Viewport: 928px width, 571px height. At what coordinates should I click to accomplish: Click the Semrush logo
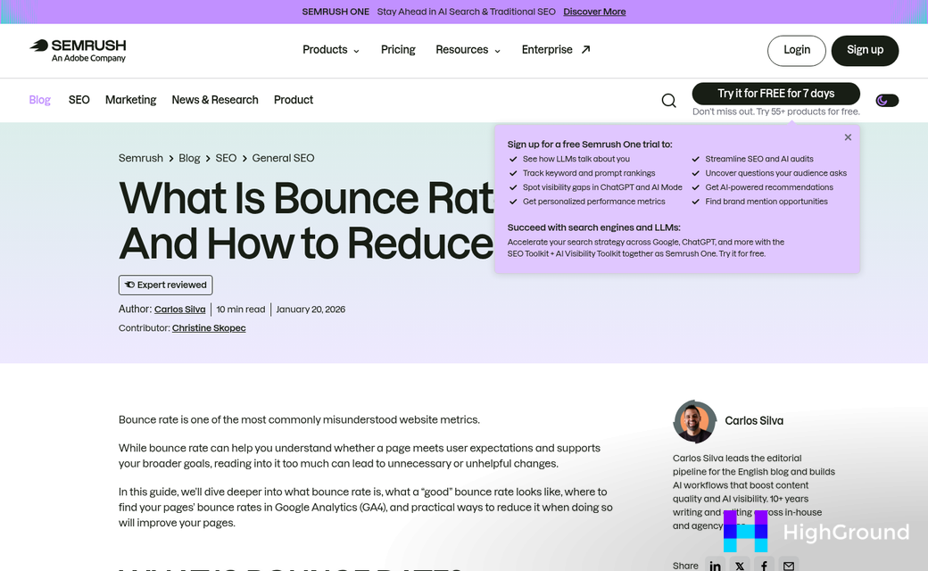pos(78,50)
